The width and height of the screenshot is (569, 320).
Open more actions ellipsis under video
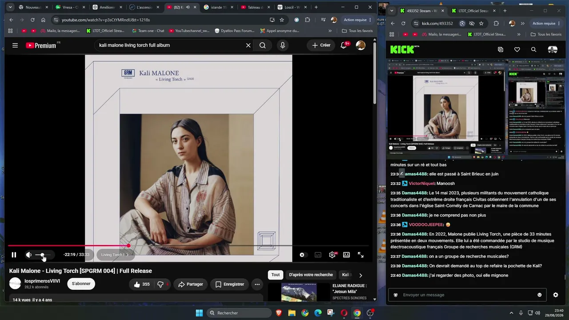pos(257,284)
